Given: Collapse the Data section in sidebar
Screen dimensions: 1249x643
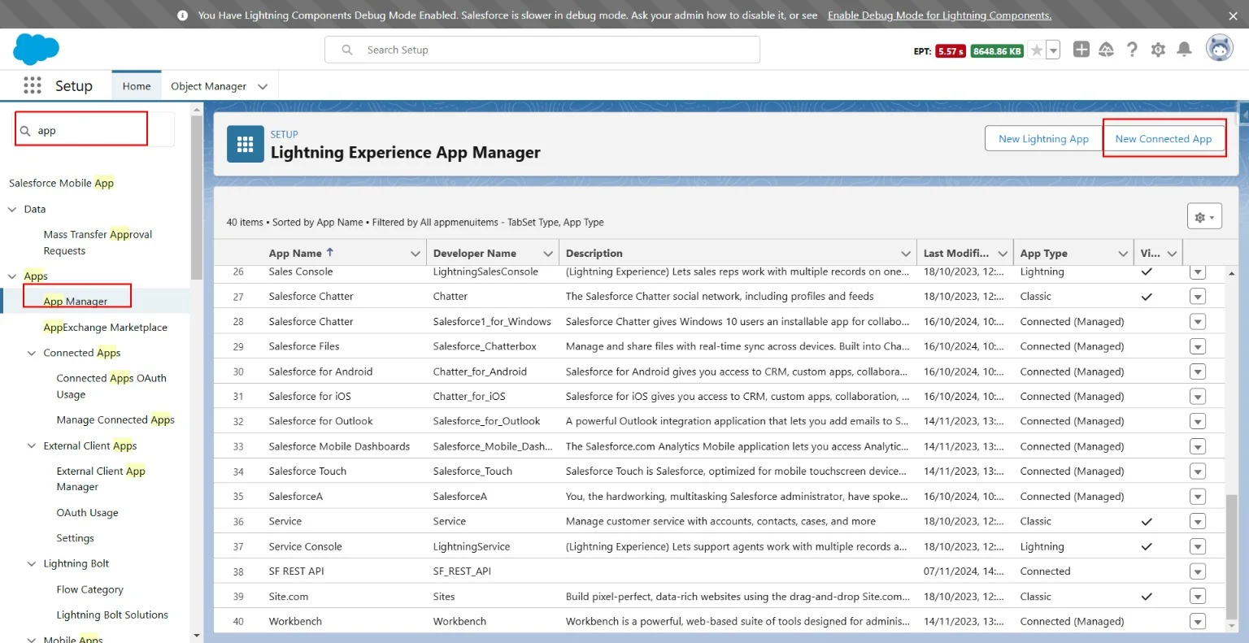Looking at the screenshot, I should [x=12, y=209].
